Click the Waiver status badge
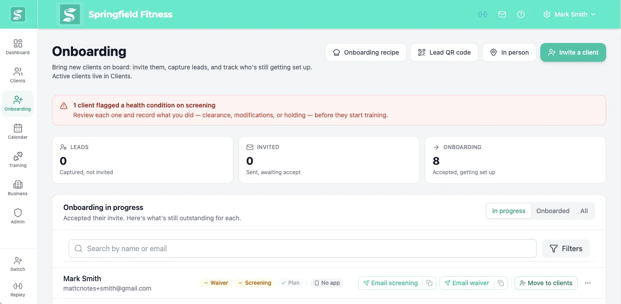This screenshot has width=621, height=304. [x=216, y=283]
